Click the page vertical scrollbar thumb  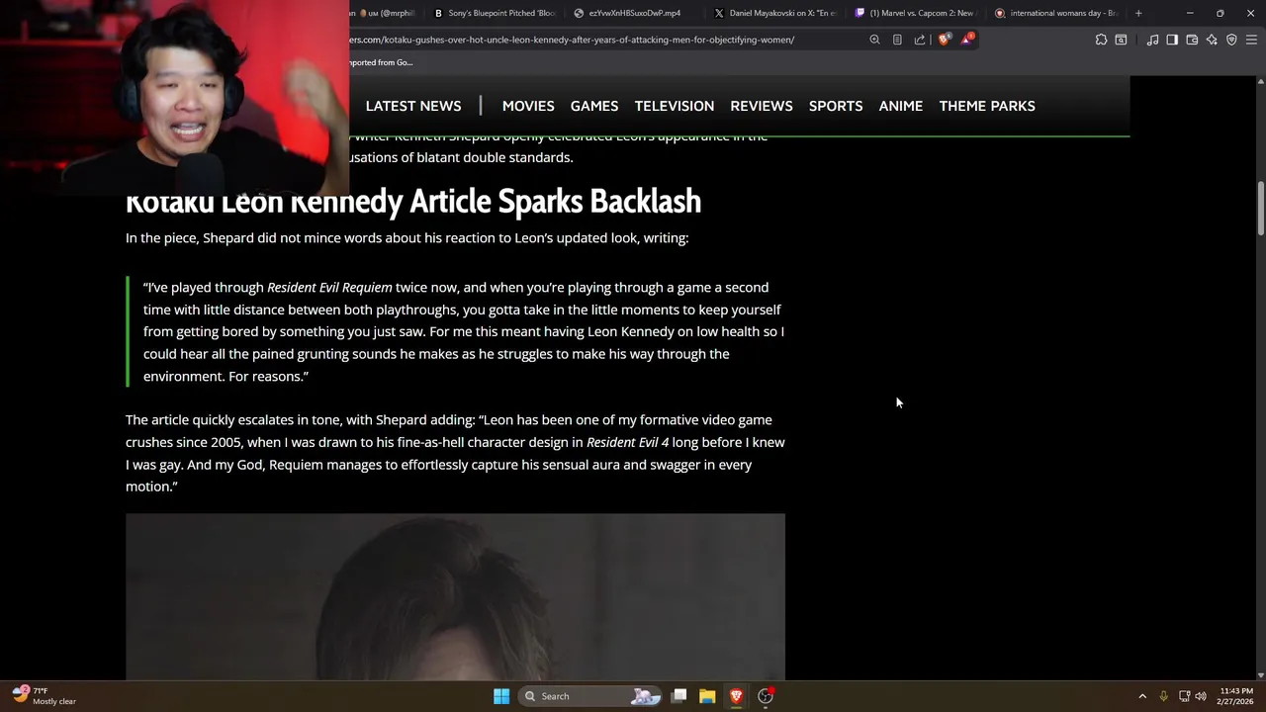pos(1260,209)
